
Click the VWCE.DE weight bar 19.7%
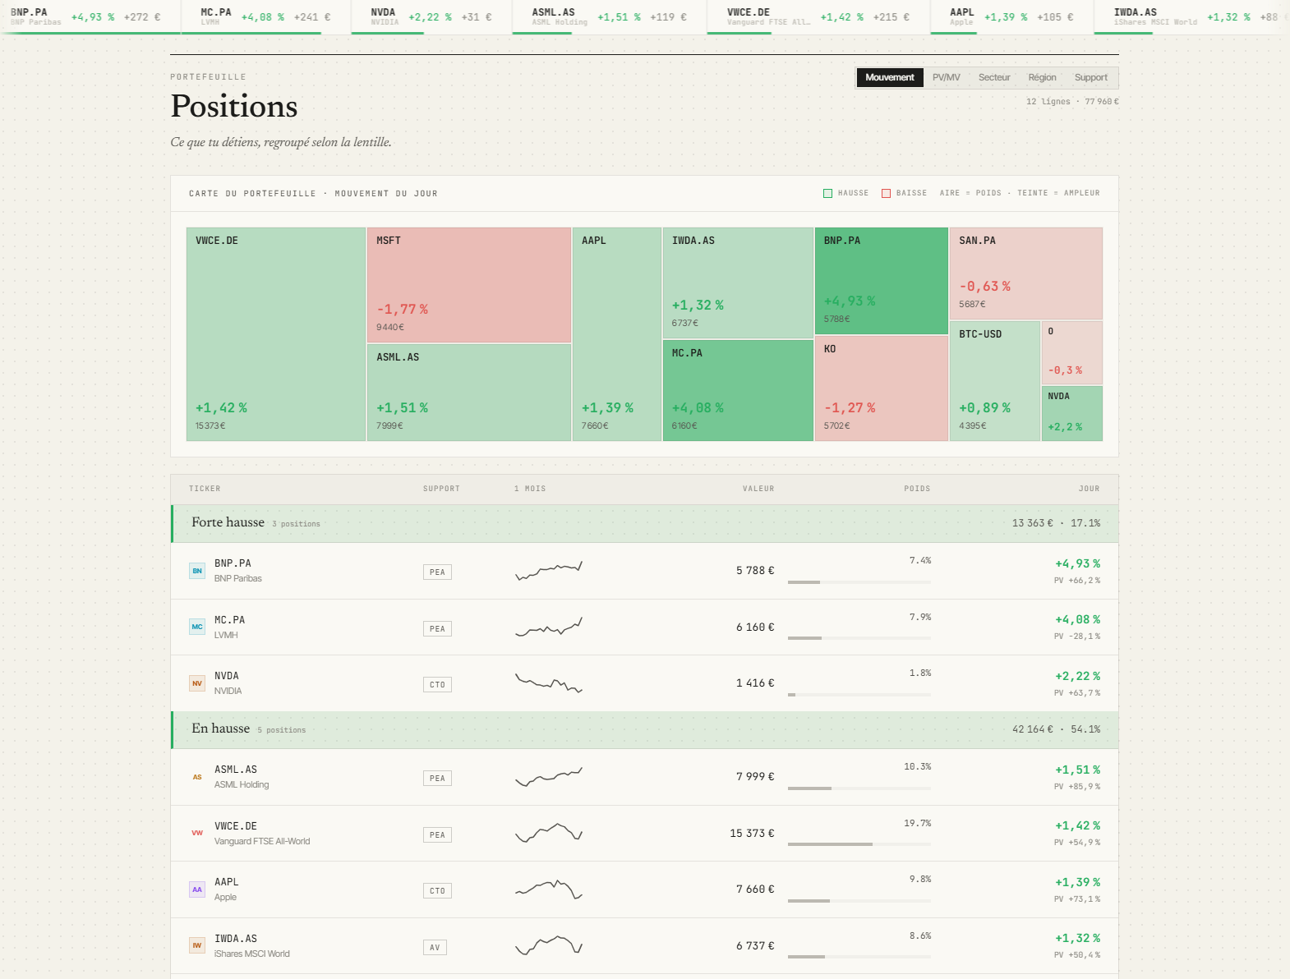click(859, 844)
